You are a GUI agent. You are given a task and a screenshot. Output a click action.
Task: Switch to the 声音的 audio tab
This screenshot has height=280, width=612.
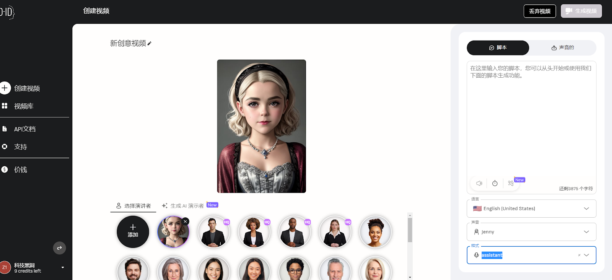pos(563,48)
